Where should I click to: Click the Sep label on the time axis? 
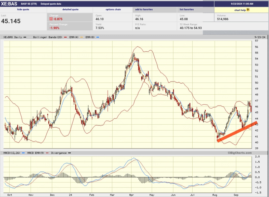tap(236, 194)
